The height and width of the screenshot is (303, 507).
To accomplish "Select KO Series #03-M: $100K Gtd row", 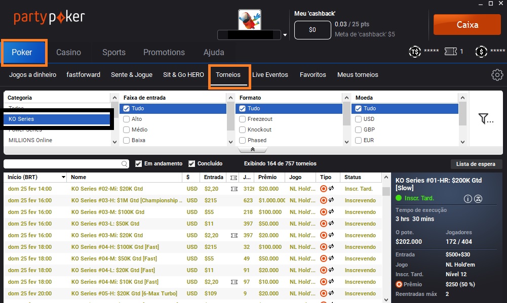I will tap(192, 212).
